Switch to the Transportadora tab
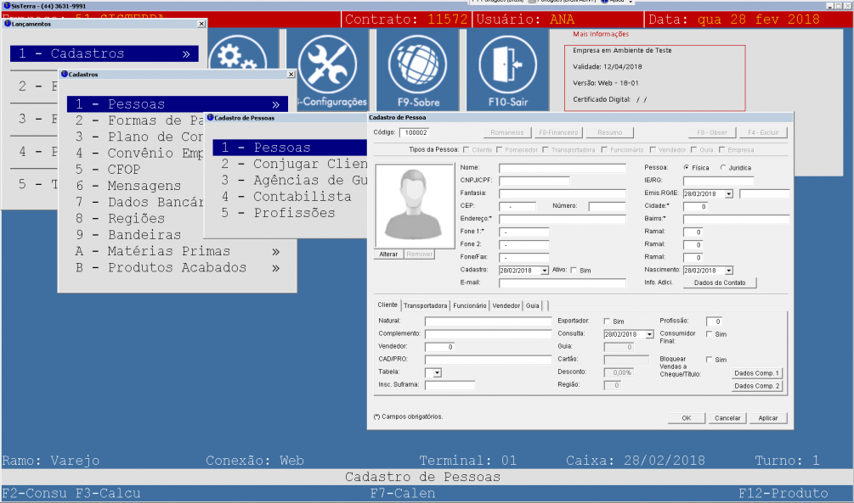The height and width of the screenshot is (503, 854). [426, 305]
